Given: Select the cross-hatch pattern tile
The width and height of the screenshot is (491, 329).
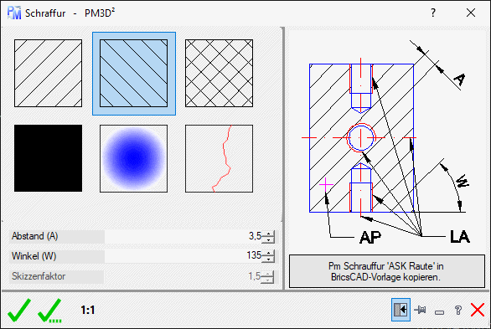Looking at the screenshot, I should tap(219, 73).
